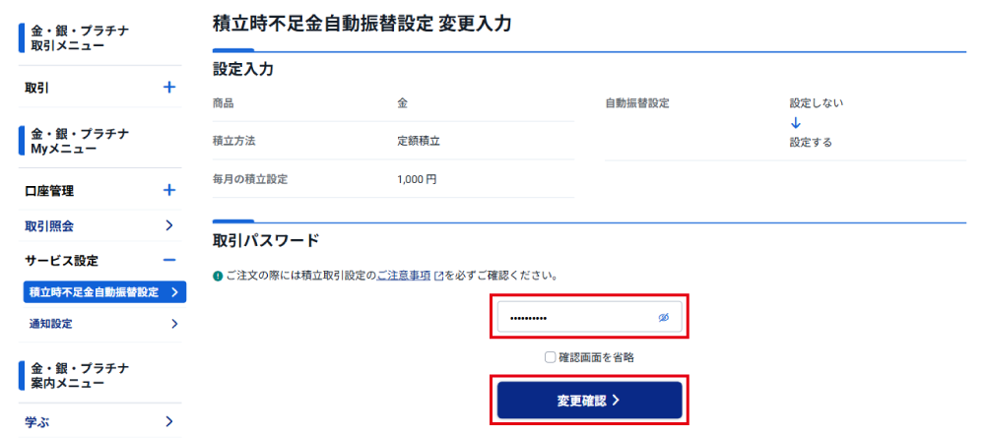This screenshot has width=985, height=438.
Task: Click the 取引パスワード input field
Action: tap(576, 318)
